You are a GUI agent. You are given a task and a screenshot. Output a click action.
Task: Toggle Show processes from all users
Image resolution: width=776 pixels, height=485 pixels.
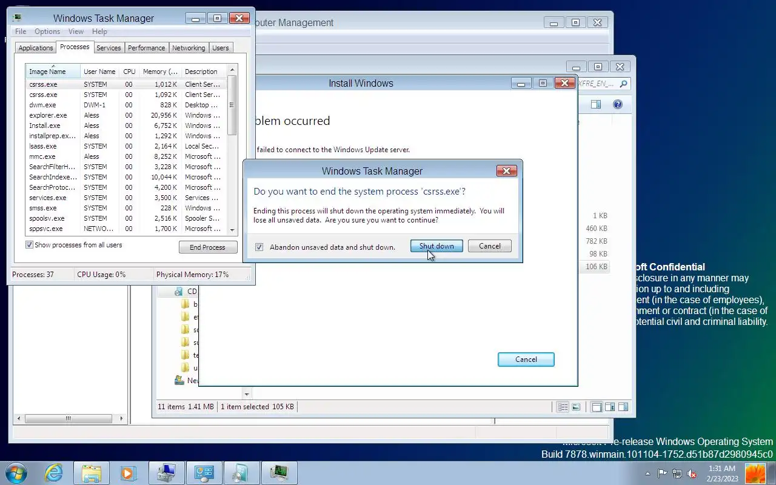tap(29, 245)
